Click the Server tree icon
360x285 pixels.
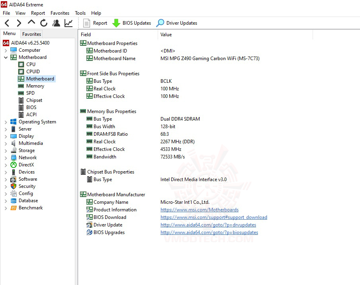(x=14, y=129)
